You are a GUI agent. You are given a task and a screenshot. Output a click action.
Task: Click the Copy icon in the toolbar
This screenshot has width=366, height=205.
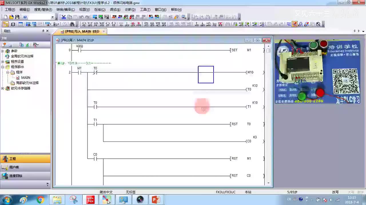(x=69, y=17)
